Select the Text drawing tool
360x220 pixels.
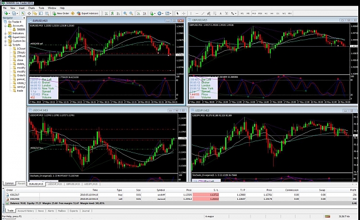point(221,14)
